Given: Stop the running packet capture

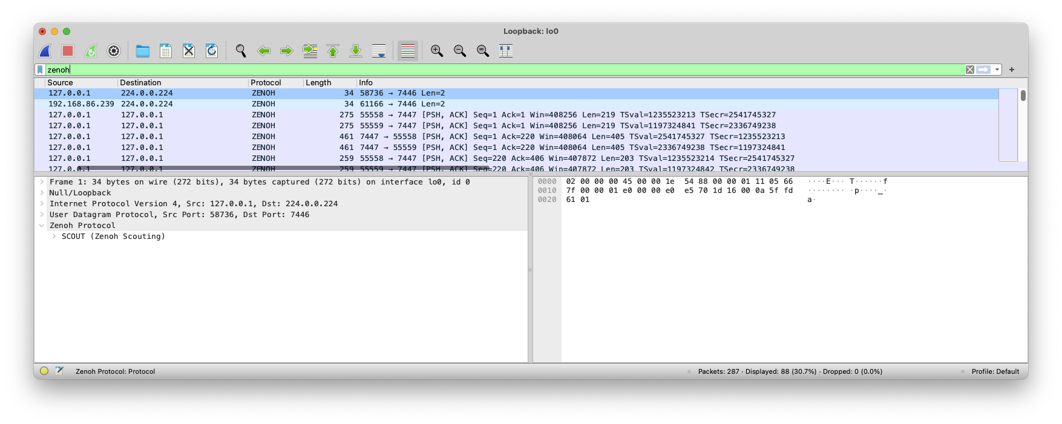Looking at the screenshot, I should click(x=68, y=51).
